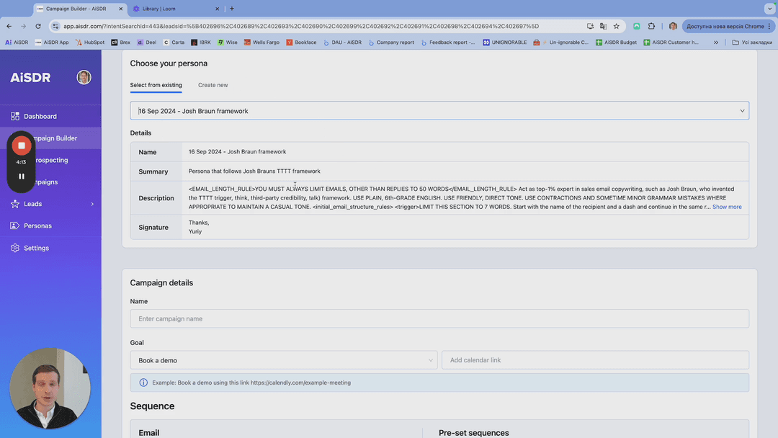Click Show more in persona description

[x=726, y=207]
